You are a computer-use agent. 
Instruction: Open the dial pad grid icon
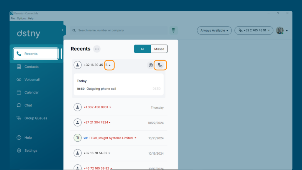pyautogui.click(x=173, y=30)
